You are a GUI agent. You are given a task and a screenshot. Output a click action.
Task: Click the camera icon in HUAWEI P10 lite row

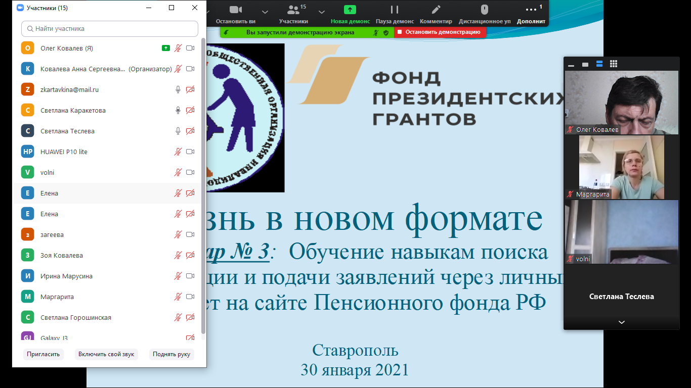click(x=190, y=152)
